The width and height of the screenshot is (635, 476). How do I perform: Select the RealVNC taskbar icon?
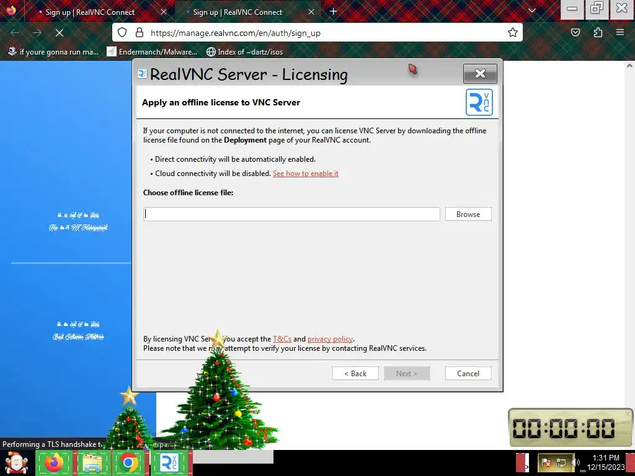[169, 463]
